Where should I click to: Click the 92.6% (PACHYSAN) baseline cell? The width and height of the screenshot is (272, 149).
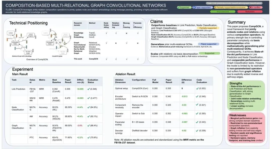[57, 128]
